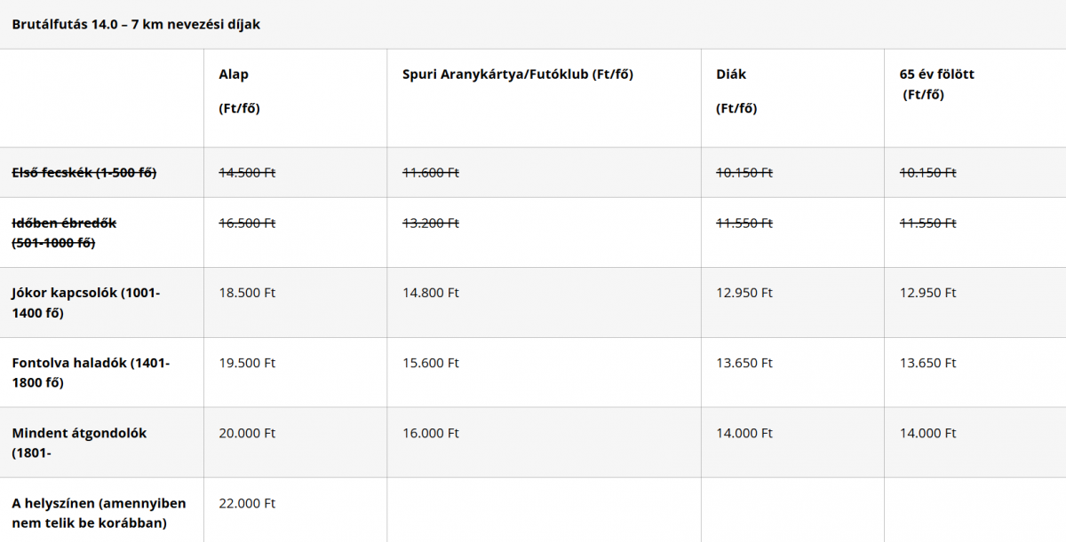Click the 'Spuri Aranykártya/Futóklub (Ft/fő)' column header

[x=517, y=75]
